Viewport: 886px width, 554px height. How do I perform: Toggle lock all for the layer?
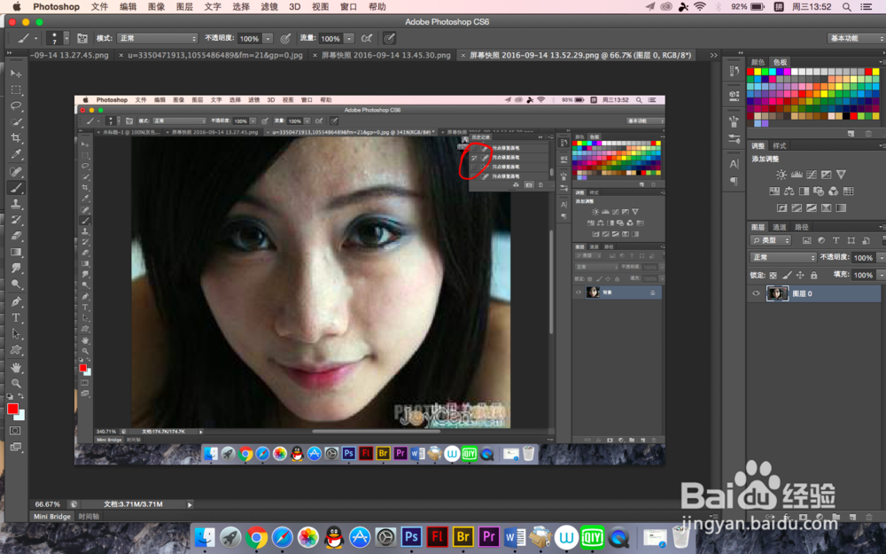[x=813, y=276]
